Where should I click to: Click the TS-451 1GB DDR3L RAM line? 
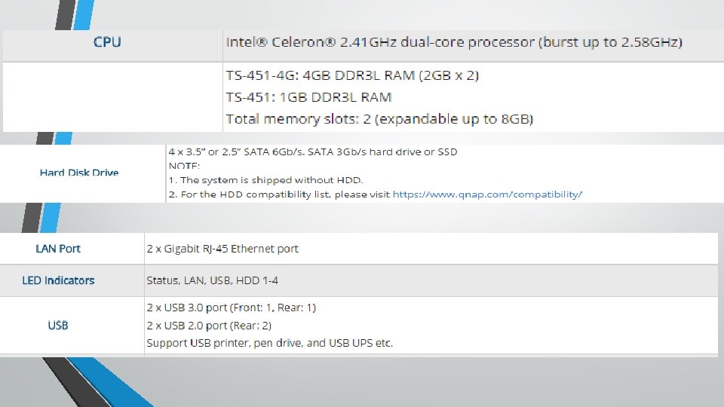click(308, 97)
